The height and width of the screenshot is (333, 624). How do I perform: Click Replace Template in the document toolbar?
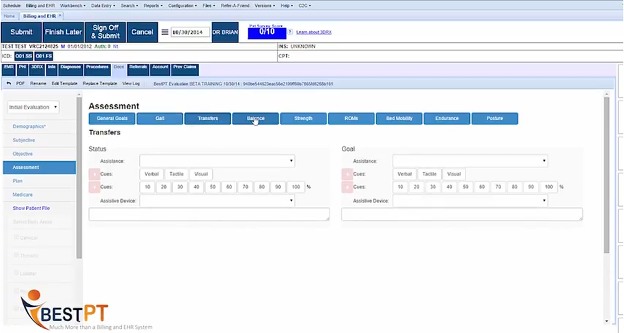click(100, 84)
